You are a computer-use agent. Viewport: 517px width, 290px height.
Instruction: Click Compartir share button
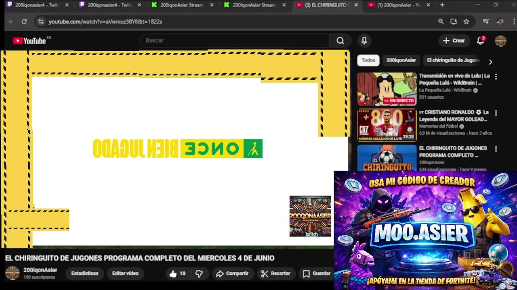(232, 273)
